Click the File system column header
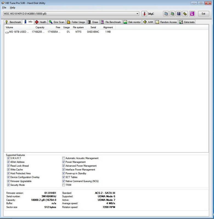The image size is (214, 219). 78,27
